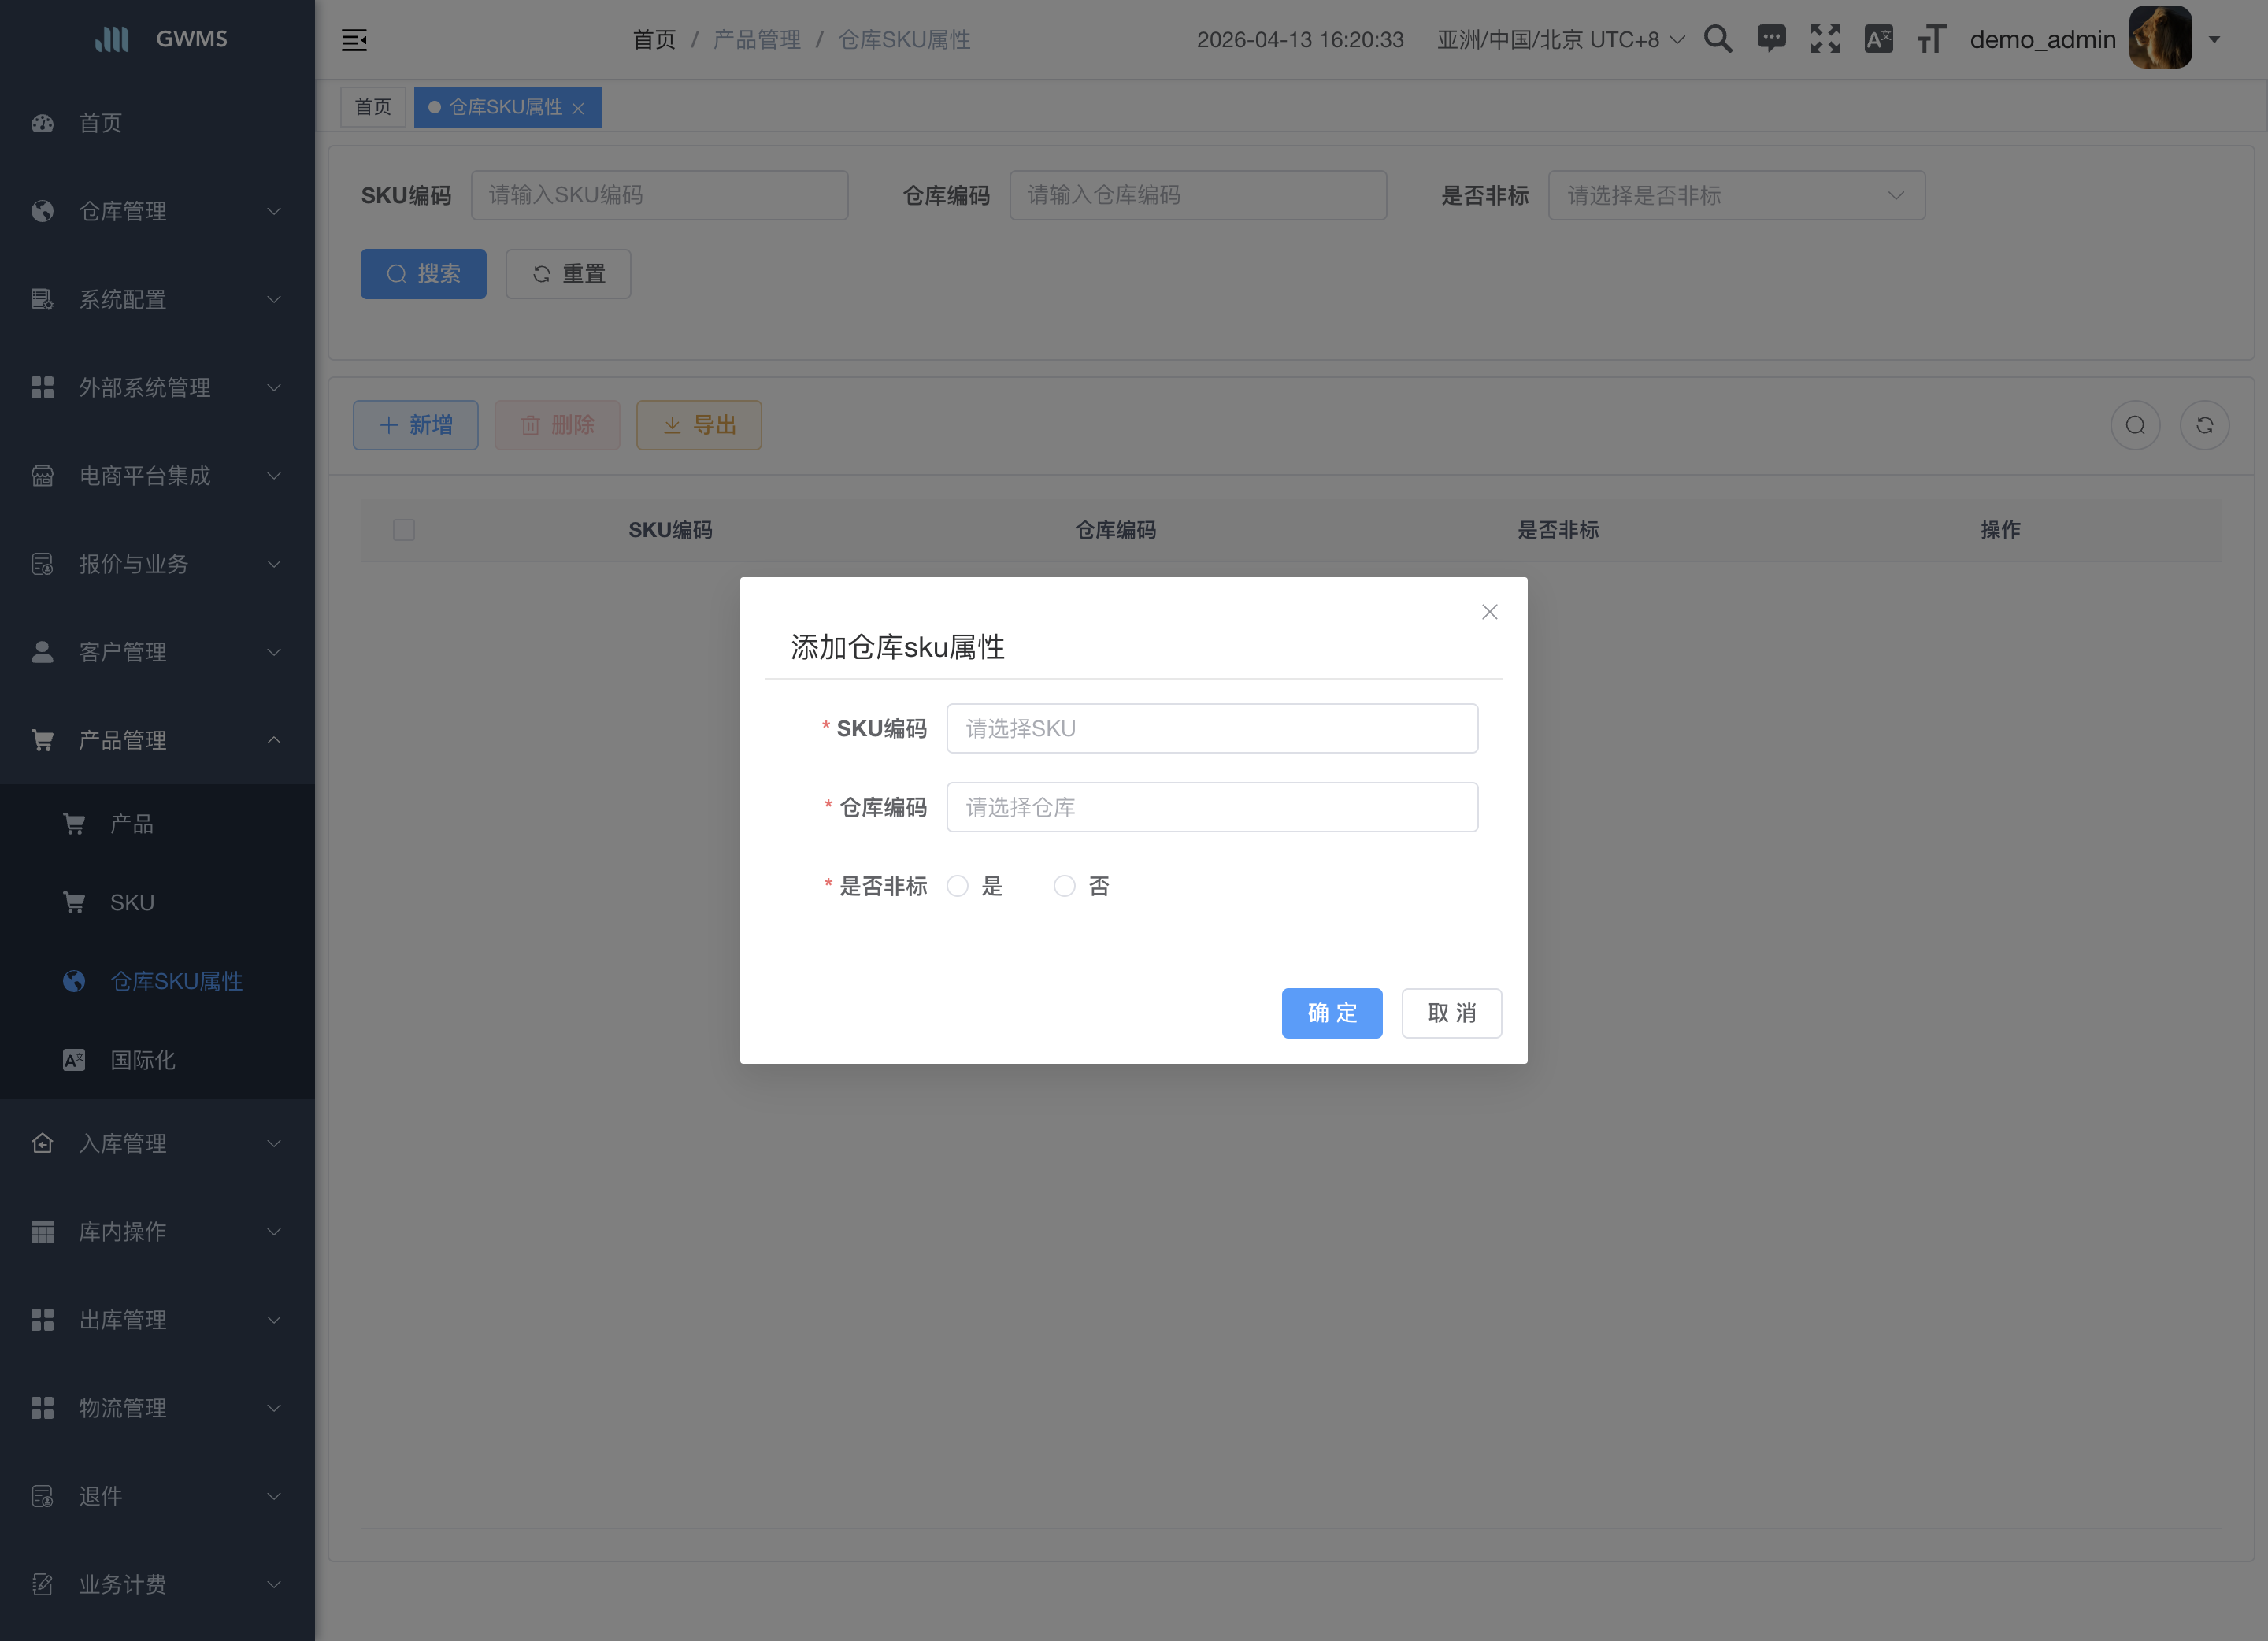This screenshot has height=1641, width=2268.
Task: Click the 客户管理 person icon
Action: pos(42,652)
